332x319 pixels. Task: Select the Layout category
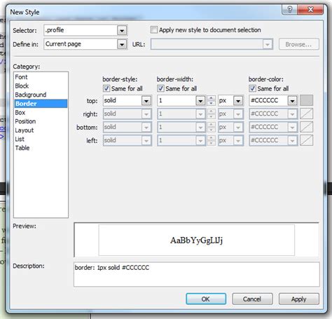[41, 130]
